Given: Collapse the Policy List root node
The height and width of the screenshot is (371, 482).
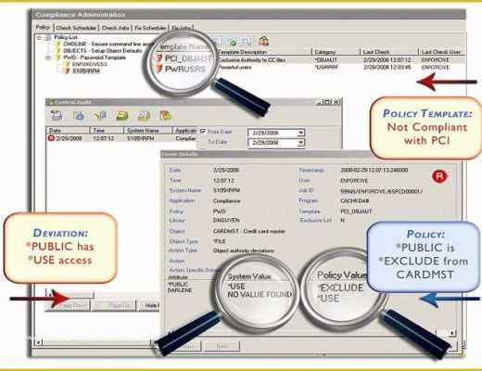Looking at the screenshot, I should pyautogui.click(x=39, y=37).
